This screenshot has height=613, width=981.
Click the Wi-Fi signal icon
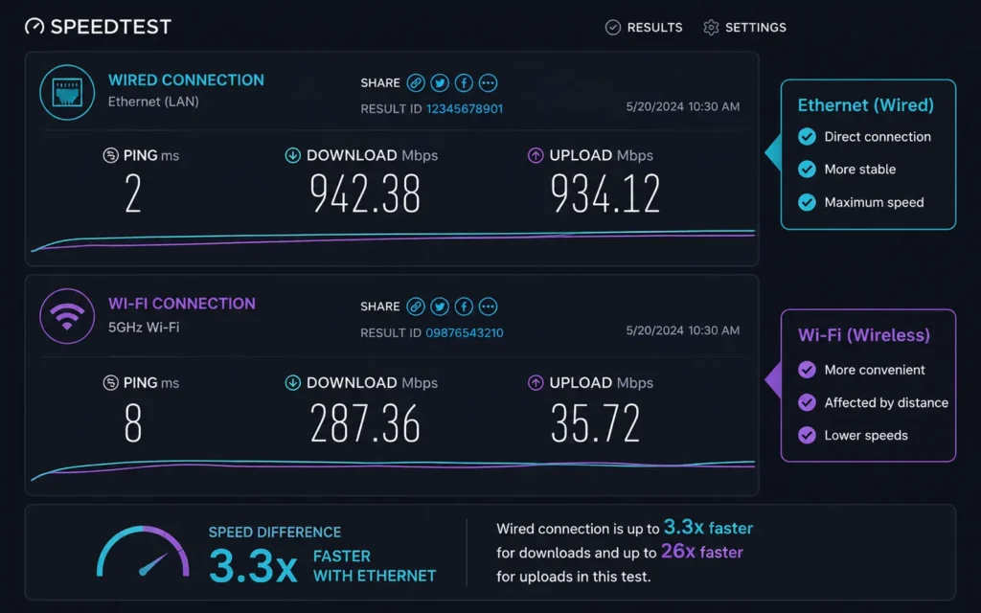pos(67,316)
